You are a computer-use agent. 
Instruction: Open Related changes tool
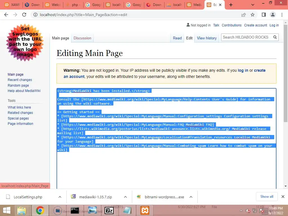(20, 113)
